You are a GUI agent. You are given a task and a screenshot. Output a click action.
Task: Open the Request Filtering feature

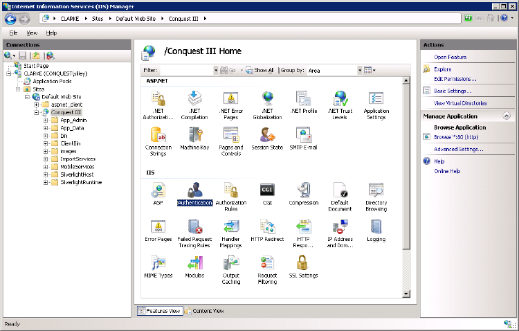[x=267, y=269]
